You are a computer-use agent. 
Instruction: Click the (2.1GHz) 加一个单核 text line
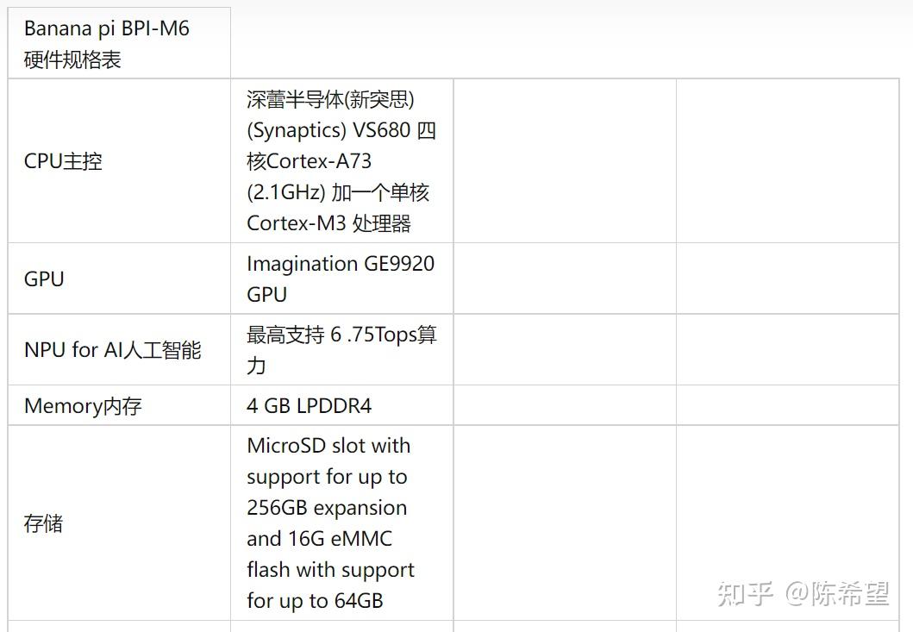point(337,192)
